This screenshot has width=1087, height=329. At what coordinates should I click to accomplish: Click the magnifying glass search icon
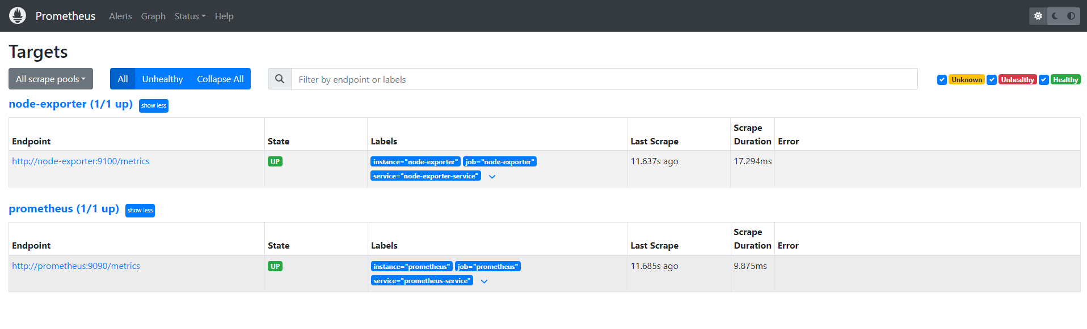click(280, 79)
